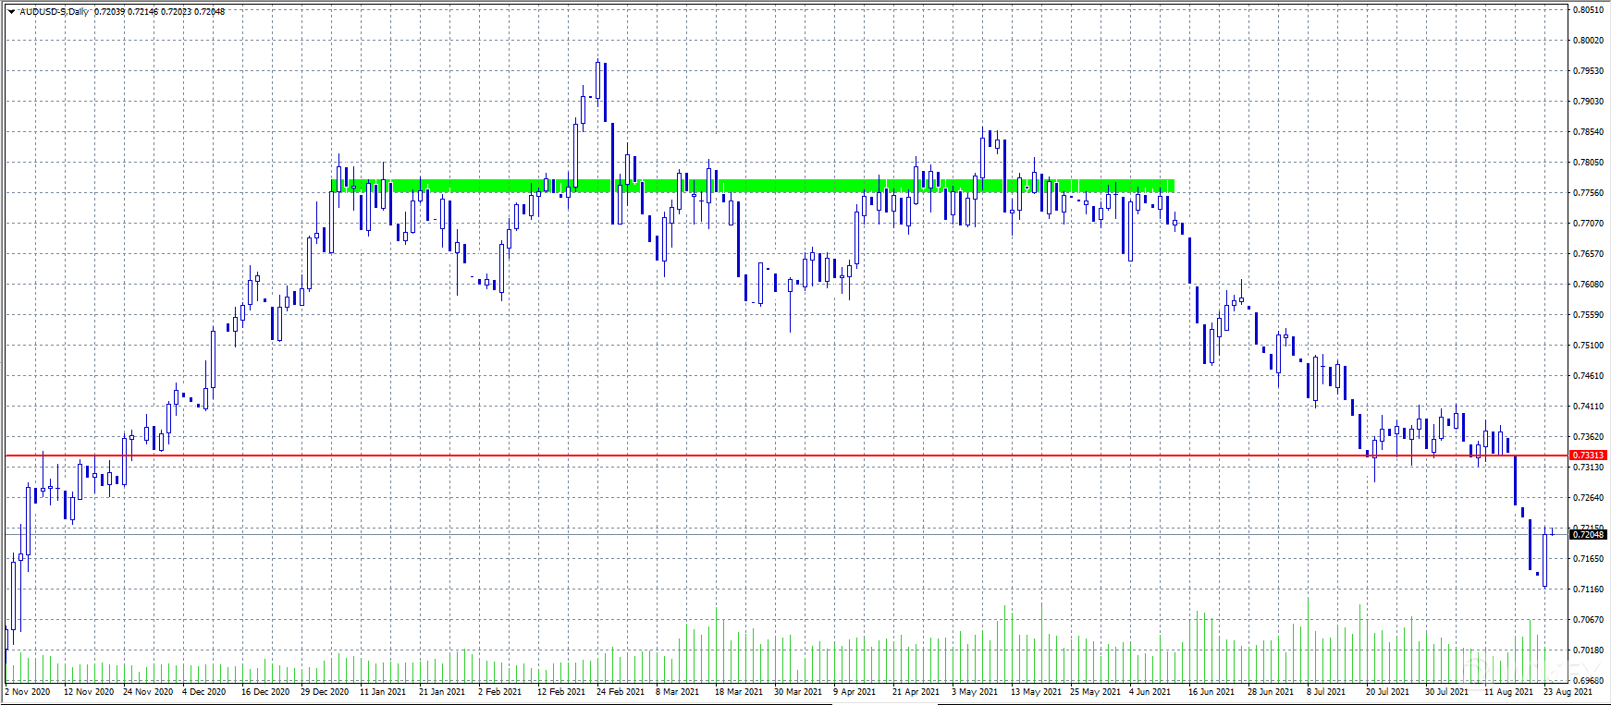The image size is (1611, 705).
Task: Click the 11 Aug 2021 date label
Action: click(x=1508, y=692)
